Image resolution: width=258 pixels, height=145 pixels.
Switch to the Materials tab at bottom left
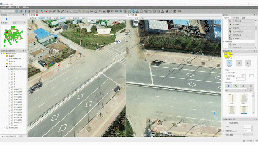tap(21, 136)
